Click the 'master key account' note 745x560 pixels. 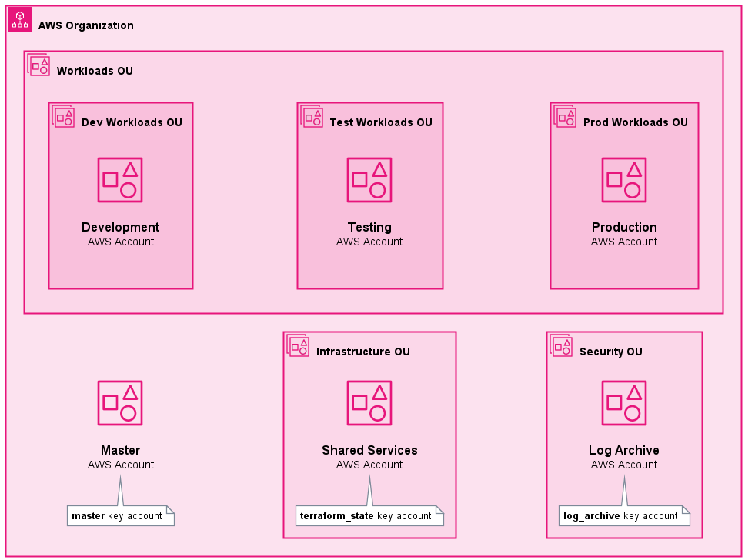click(x=121, y=516)
